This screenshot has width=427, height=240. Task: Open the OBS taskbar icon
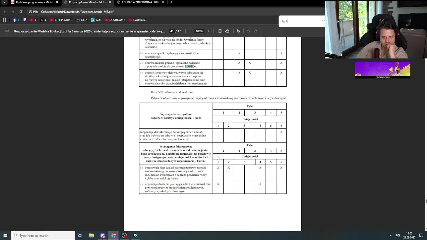click(x=125, y=235)
